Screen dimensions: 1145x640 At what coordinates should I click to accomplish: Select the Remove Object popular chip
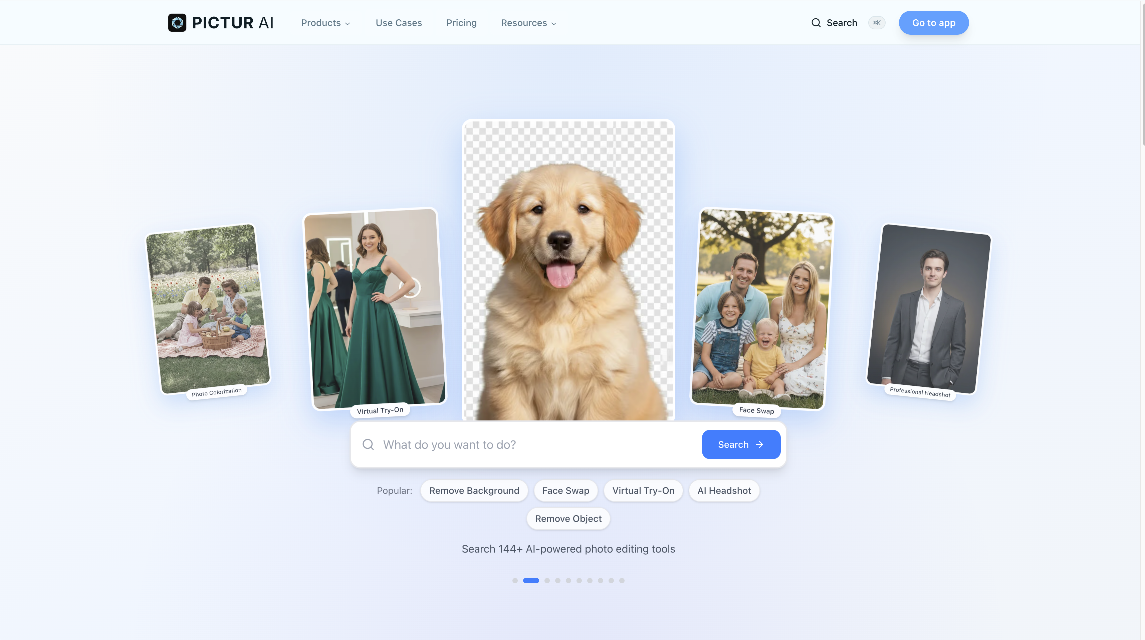click(x=568, y=519)
